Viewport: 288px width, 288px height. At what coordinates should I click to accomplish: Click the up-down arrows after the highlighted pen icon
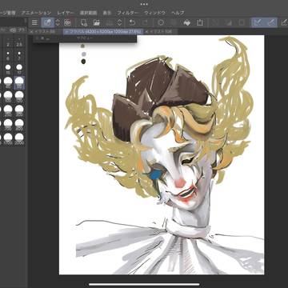58,22
